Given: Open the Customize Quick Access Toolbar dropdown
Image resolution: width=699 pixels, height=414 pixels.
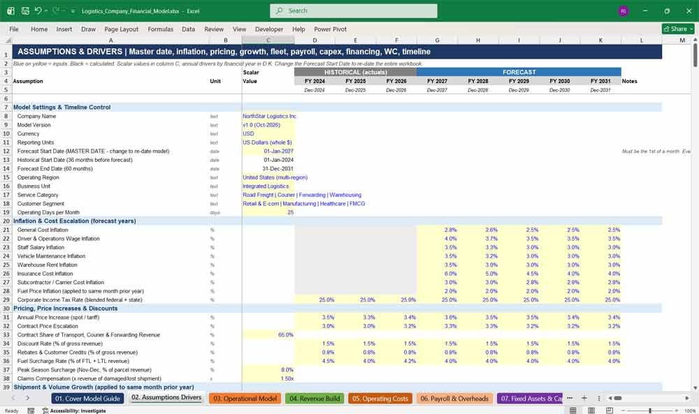Looking at the screenshot, I should pos(73,11).
